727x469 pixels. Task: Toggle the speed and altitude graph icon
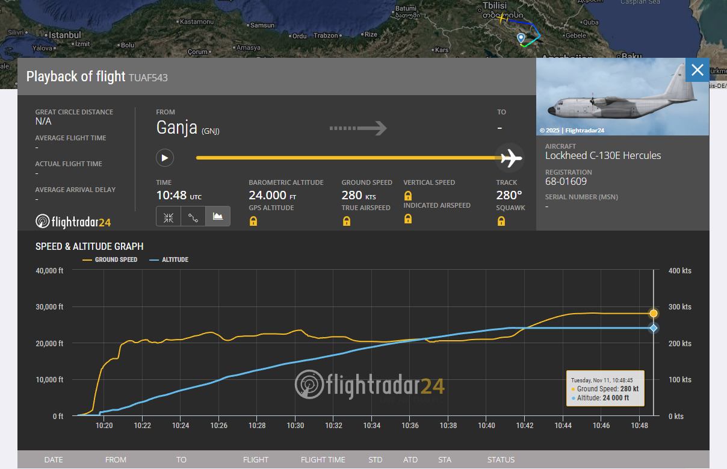[x=218, y=217]
